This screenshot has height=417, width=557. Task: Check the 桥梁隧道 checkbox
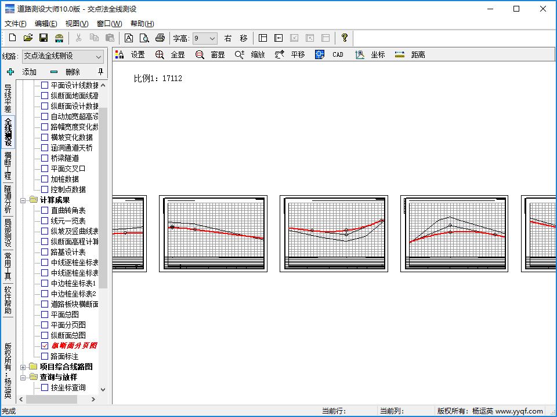pyautogui.click(x=45, y=158)
